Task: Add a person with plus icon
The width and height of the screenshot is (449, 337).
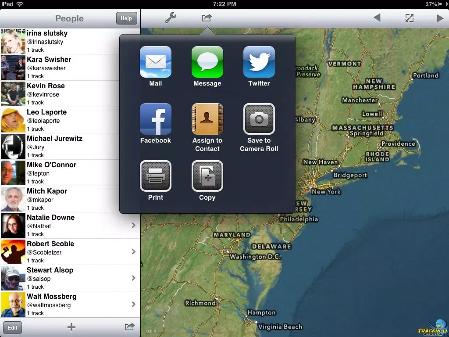Action: tap(71, 327)
